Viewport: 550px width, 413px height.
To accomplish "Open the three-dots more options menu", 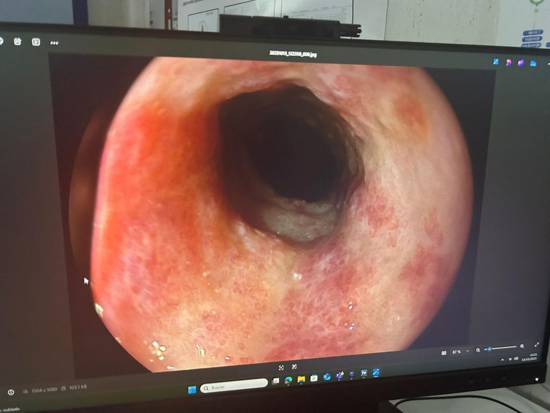I will (54, 42).
